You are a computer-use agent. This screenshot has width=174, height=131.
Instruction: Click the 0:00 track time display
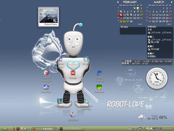click(x=163, y=97)
